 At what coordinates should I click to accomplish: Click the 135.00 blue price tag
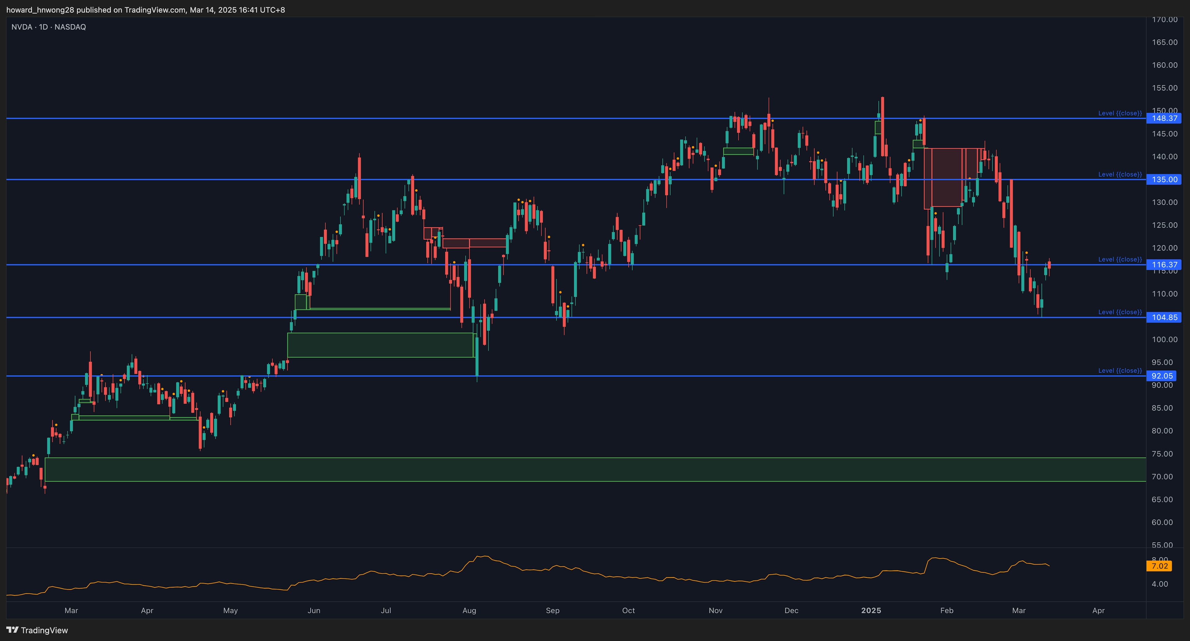tap(1164, 180)
